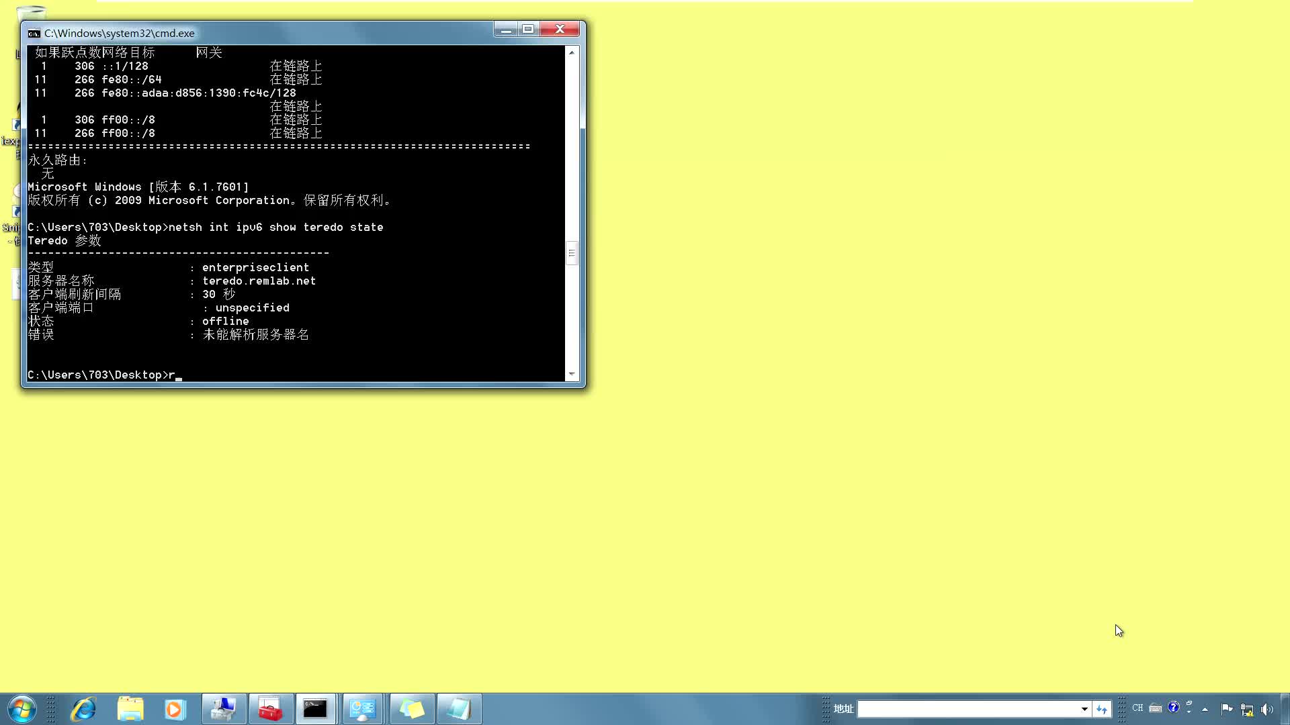Screen dimensions: 1290x725
Task: Open Windows Media Player taskbar icon
Action: click(x=175, y=709)
